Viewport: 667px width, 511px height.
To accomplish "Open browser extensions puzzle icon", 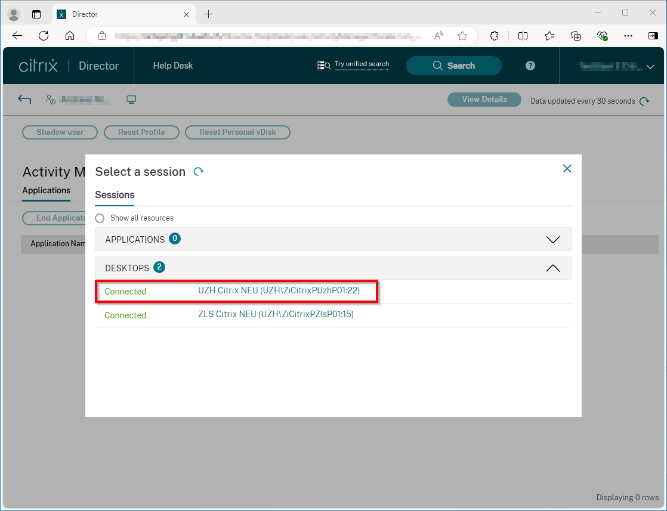I will click(494, 36).
